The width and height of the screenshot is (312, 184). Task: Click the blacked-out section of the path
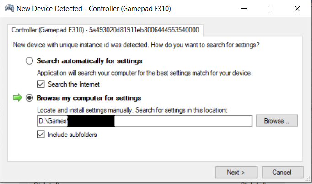tap(91, 121)
